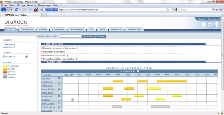Bookmark page with the star icon
Screen dimensions: 224x115
[x=167, y=9]
